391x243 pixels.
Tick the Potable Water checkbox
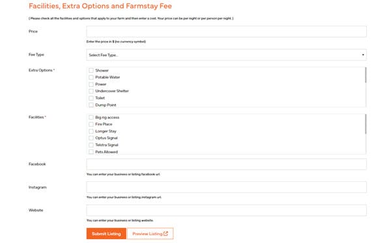coord(91,77)
